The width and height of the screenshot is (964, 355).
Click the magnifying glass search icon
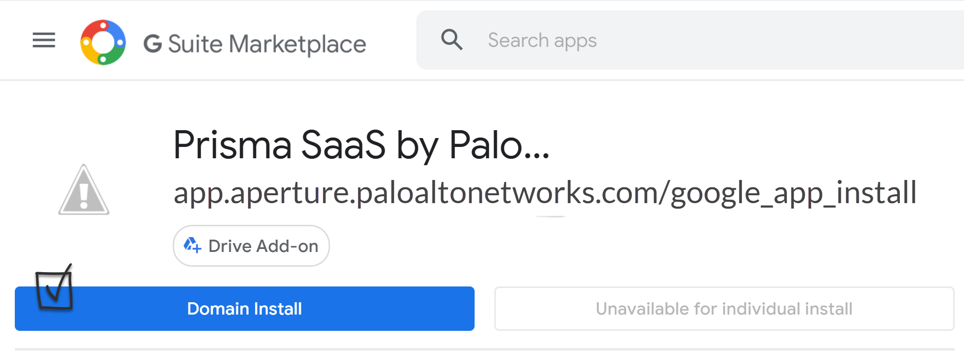click(x=451, y=40)
